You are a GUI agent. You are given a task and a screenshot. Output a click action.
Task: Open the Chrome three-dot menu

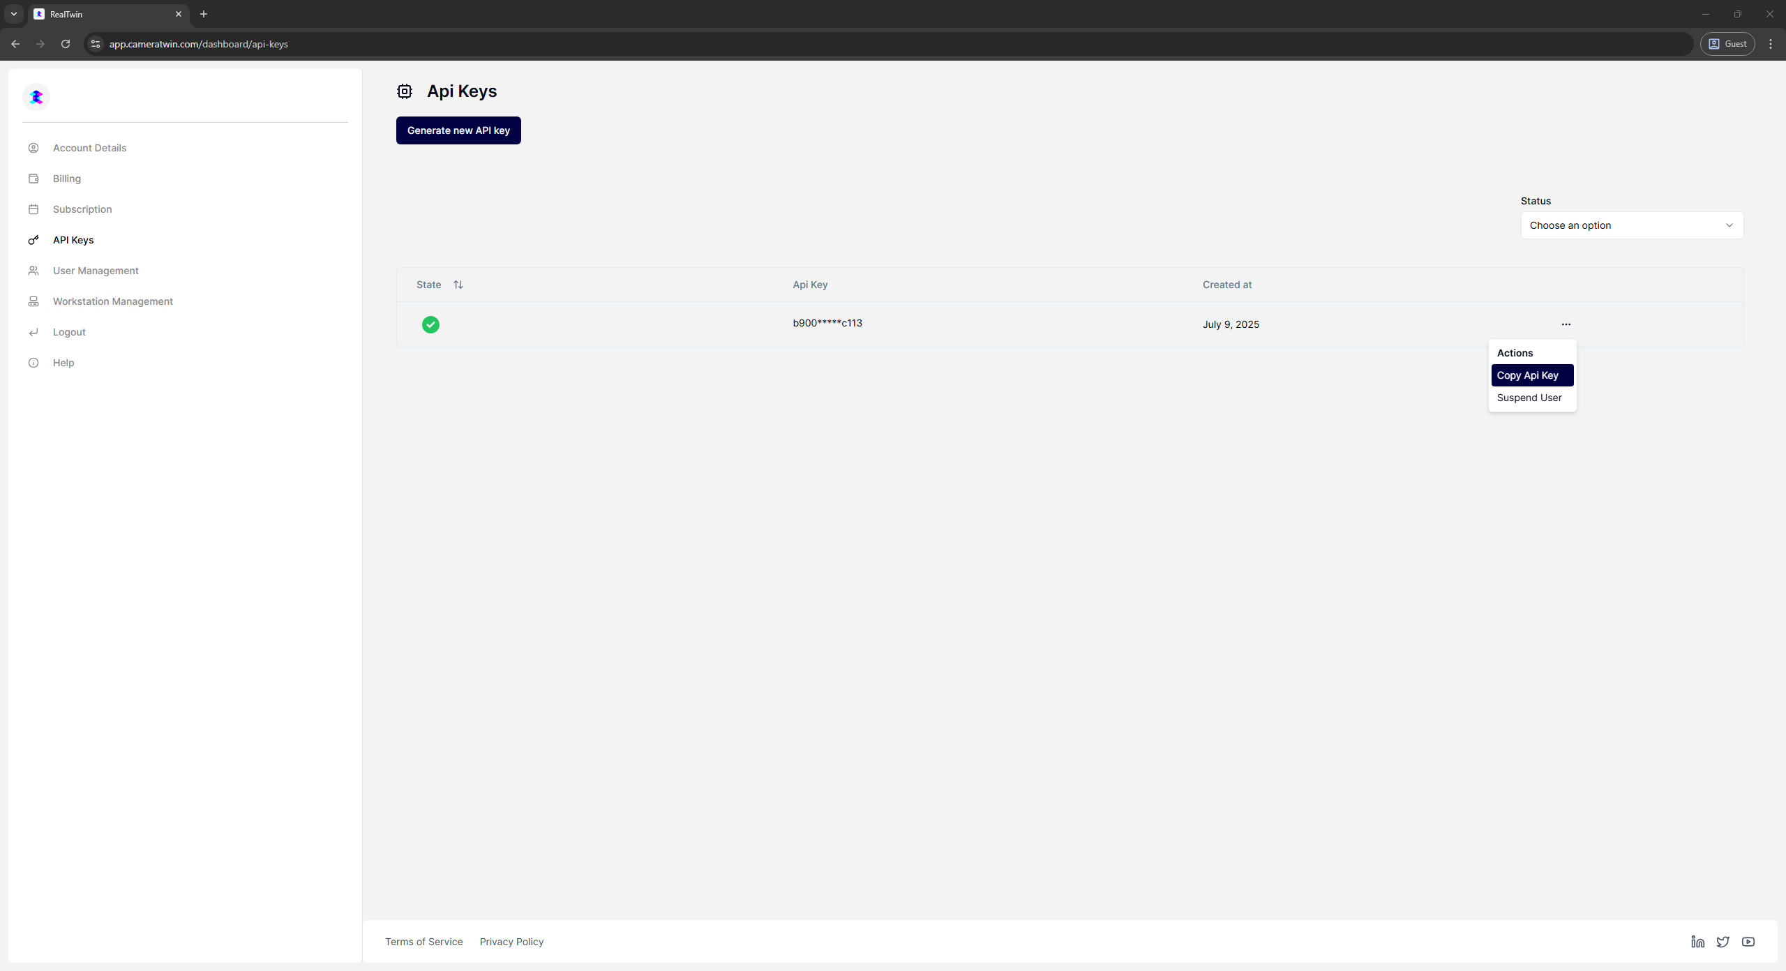(x=1770, y=44)
